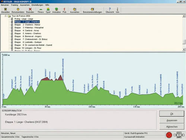Select Etappe 6 Bonneval - Angers

(28, 36)
